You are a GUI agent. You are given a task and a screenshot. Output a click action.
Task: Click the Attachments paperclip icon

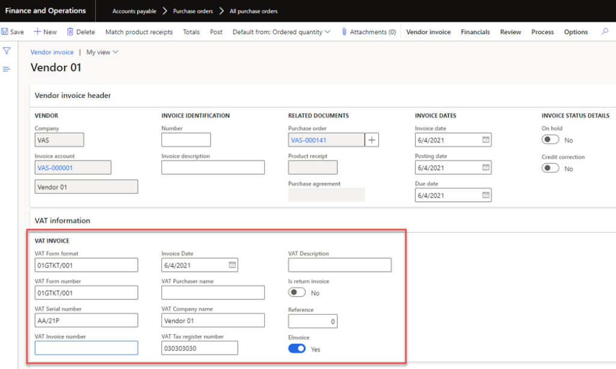point(344,32)
